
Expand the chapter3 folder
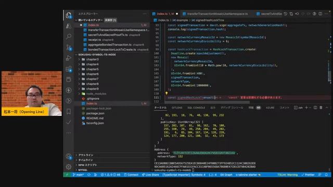click(x=79, y=59)
